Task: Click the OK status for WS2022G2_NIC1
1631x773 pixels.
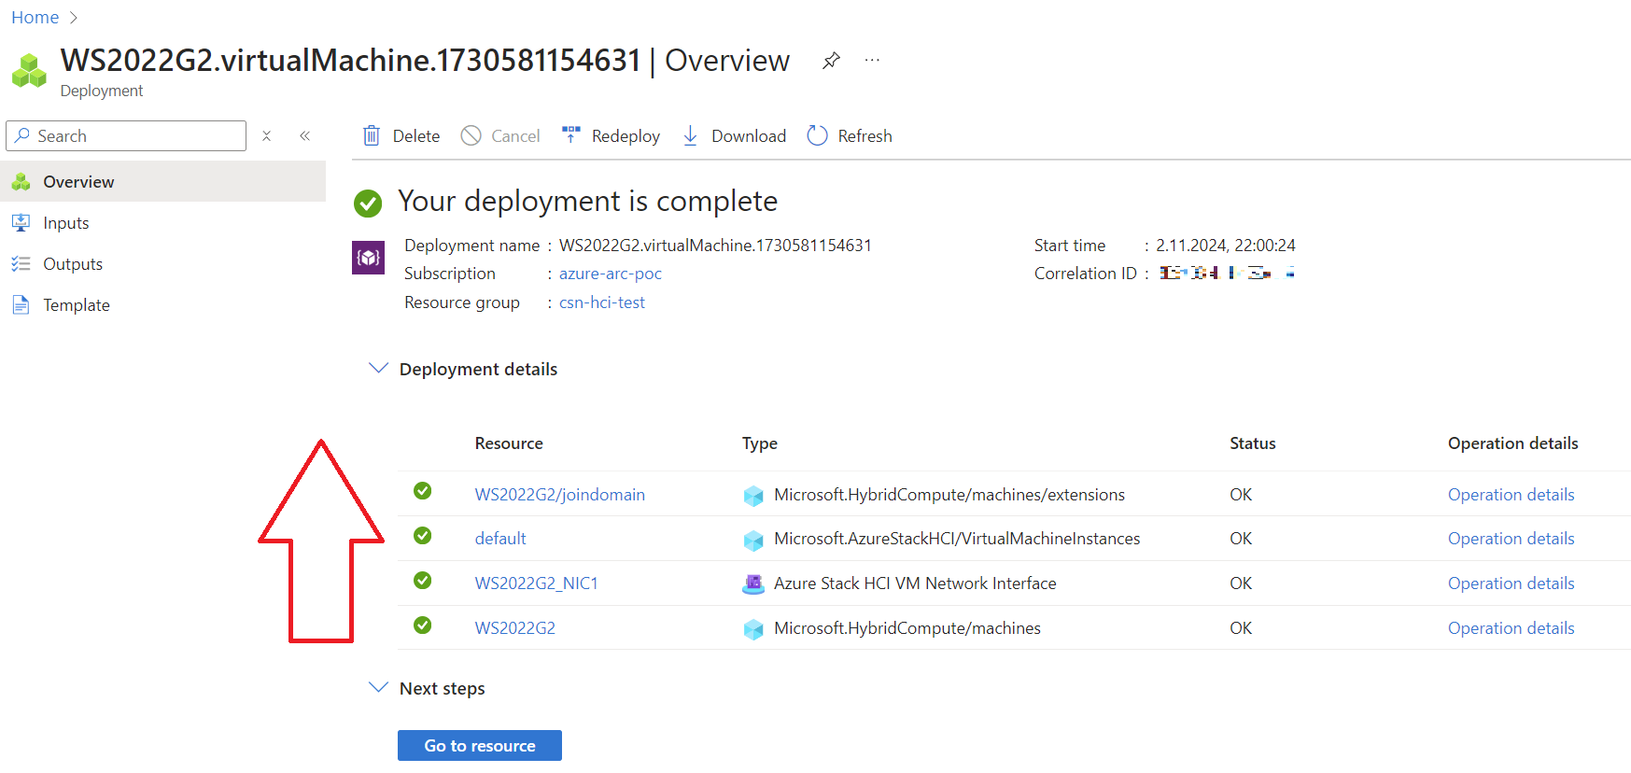Action: tap(1241, 583)
